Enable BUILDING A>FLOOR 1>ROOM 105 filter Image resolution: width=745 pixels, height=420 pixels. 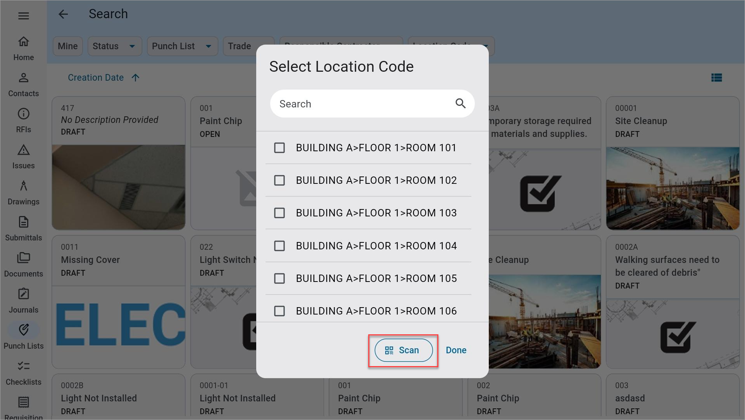point(279,278)
